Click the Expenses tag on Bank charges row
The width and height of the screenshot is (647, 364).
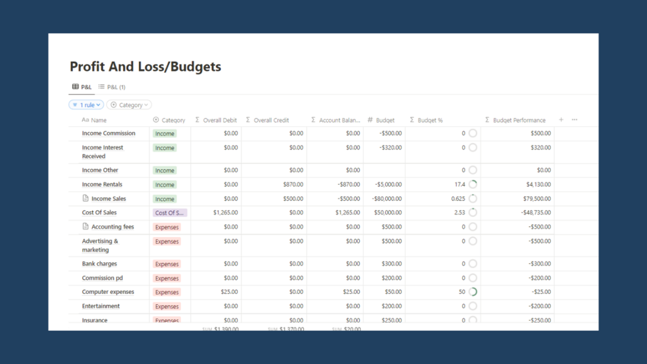(x=167, y=264)
